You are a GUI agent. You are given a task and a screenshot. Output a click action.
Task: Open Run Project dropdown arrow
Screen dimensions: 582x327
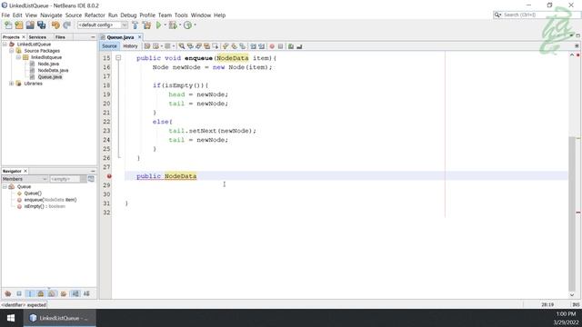click(x=166, y=25)
